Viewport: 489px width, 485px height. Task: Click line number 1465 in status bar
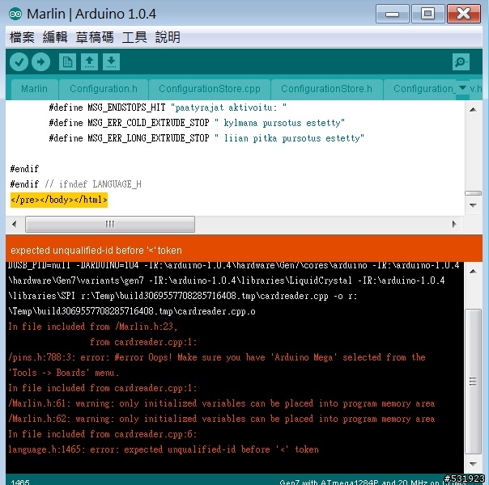(x=20, y=482)
